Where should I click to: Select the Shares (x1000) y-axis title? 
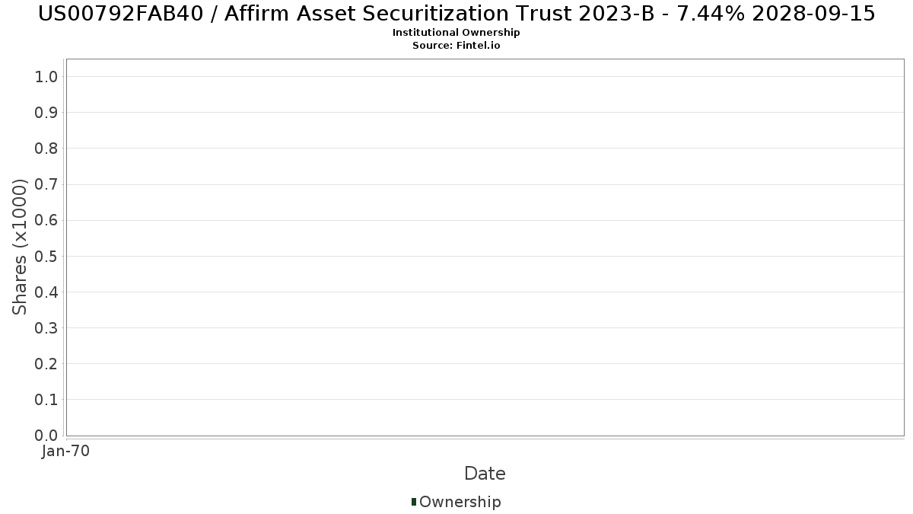pyautogui.click(x=20, y=247)
